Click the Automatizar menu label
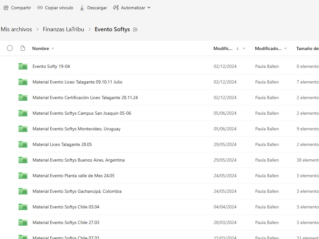 tap(133, 8)
